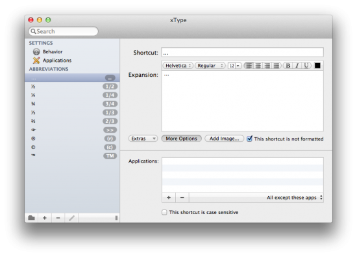The width and height of the screenshot is (357, 257).
Task: Click the Applications tools icon
Action: 36,61
